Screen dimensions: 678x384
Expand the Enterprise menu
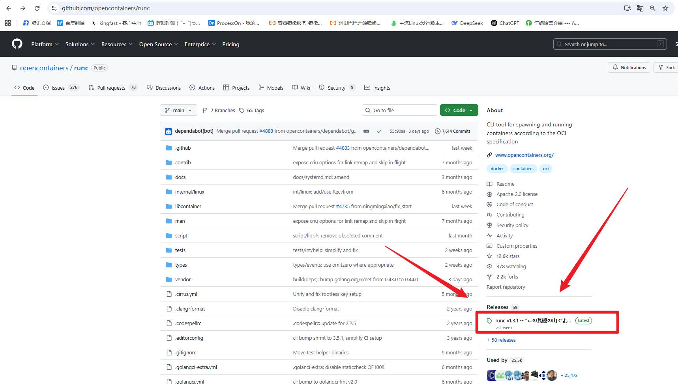(x=200, y=44)
